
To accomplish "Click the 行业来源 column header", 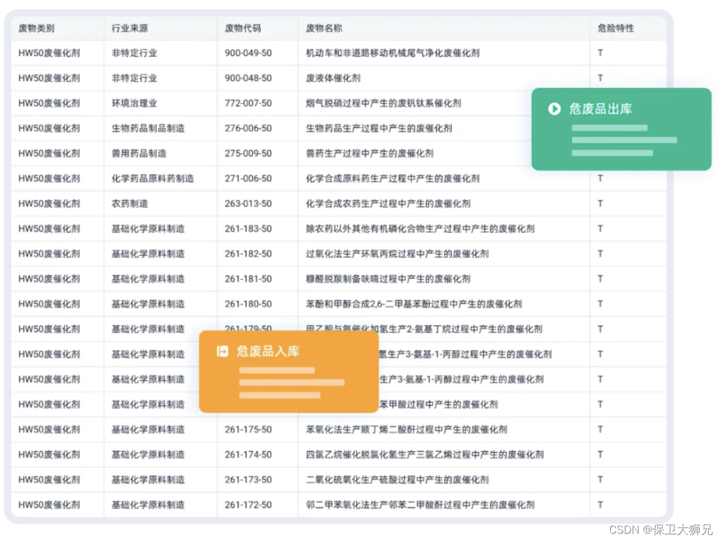I will (x=130, y=28).
